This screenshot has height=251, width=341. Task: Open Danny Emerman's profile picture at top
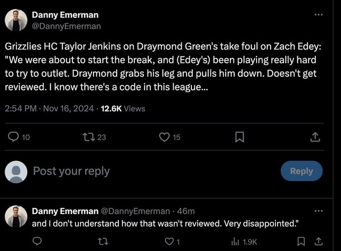[x=16, y=20]
